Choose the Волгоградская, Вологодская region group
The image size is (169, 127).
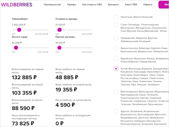pos(116,91)
